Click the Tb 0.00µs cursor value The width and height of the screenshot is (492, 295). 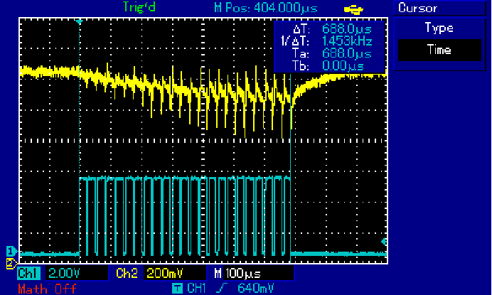point(343,66)
